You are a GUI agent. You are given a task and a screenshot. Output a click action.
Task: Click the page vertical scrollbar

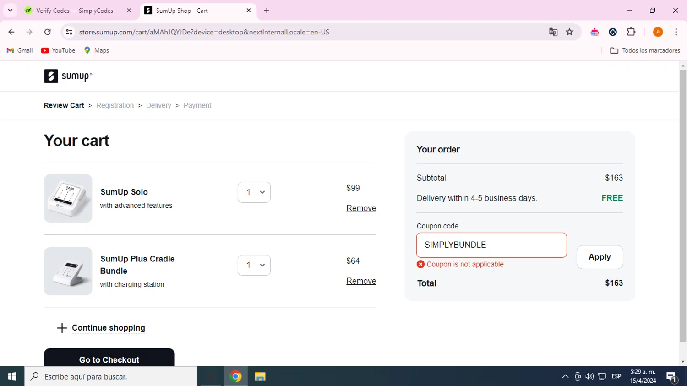683,206
